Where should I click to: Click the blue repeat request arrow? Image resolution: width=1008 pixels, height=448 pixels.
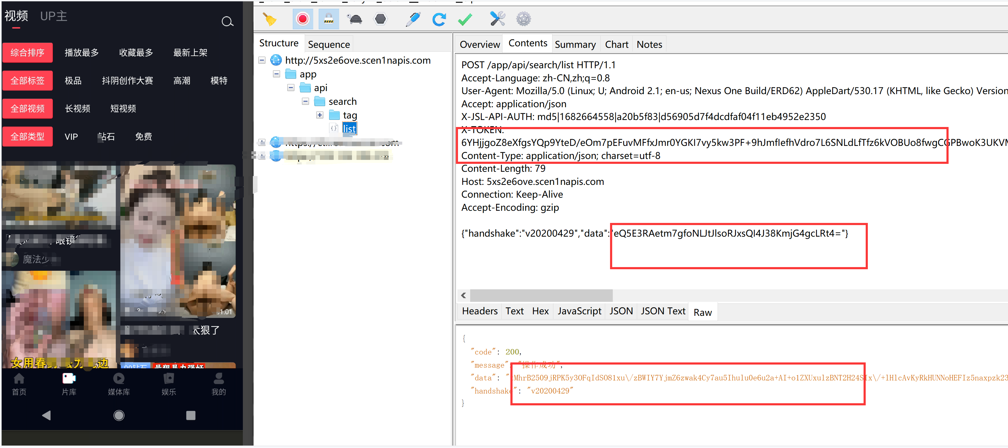tap(439, 19)
